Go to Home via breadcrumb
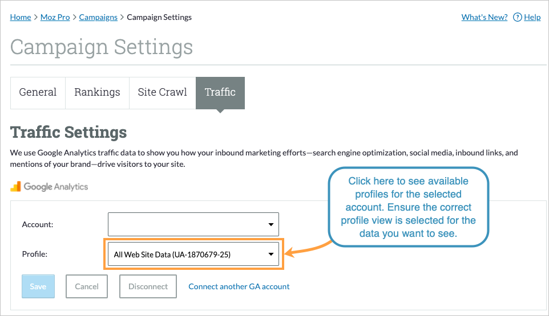The width and height of the screenshot is (549, 316). tap(21, 17)
